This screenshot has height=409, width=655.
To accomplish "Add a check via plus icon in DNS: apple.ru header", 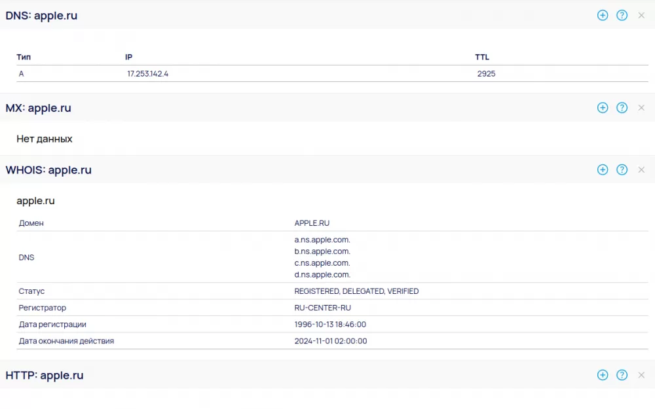I will pos(603,16).
